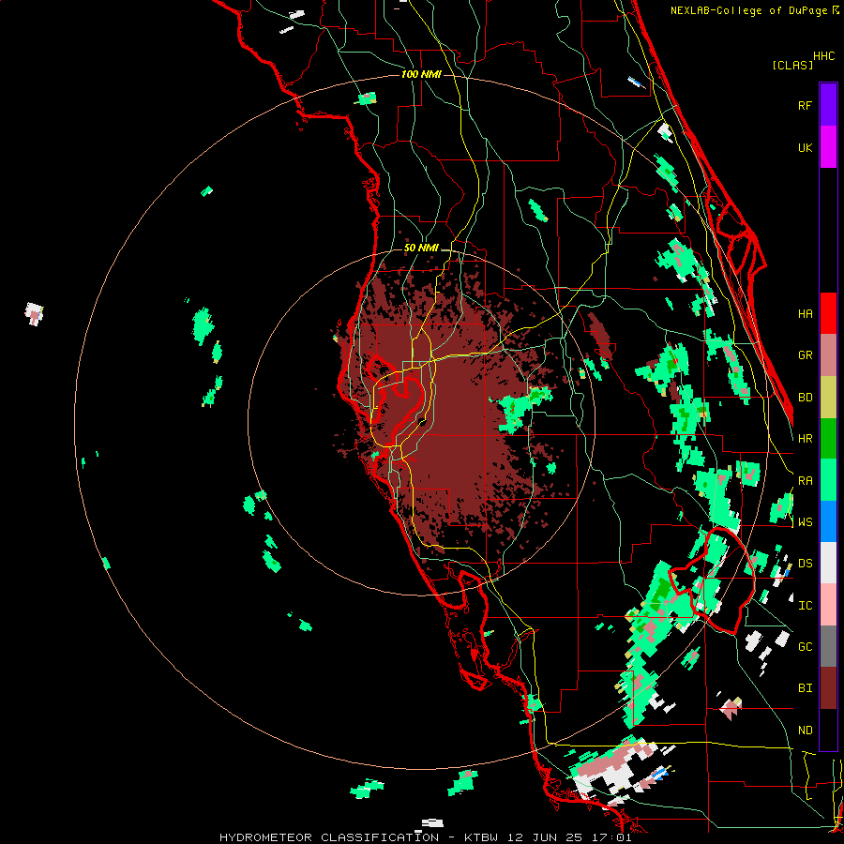
Task: Click the 'BI' legend label
Action: tap(805, 688)
